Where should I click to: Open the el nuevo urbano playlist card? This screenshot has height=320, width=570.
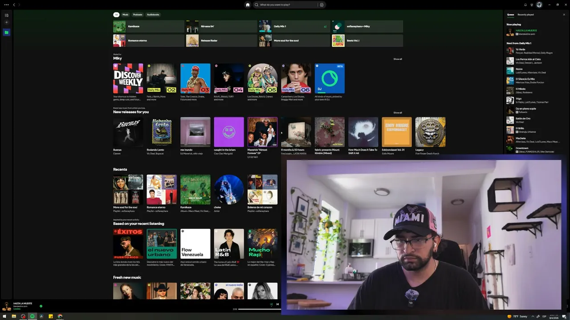[162, 244]
